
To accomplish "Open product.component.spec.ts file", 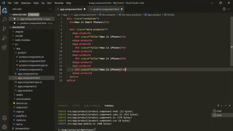I will coord(33,65).
